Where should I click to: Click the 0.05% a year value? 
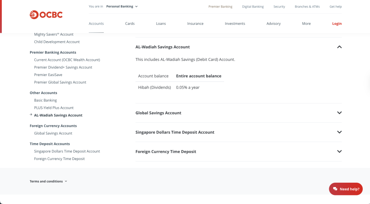tap(188, 87)
